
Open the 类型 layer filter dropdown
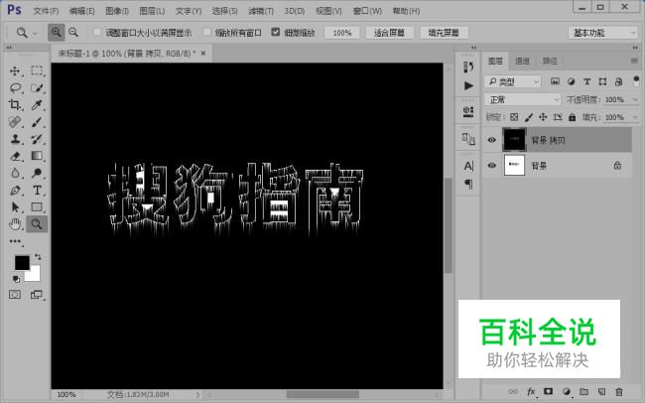point(513,82)
